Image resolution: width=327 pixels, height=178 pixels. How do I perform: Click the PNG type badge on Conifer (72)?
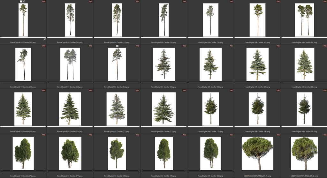tap(184, 91)
